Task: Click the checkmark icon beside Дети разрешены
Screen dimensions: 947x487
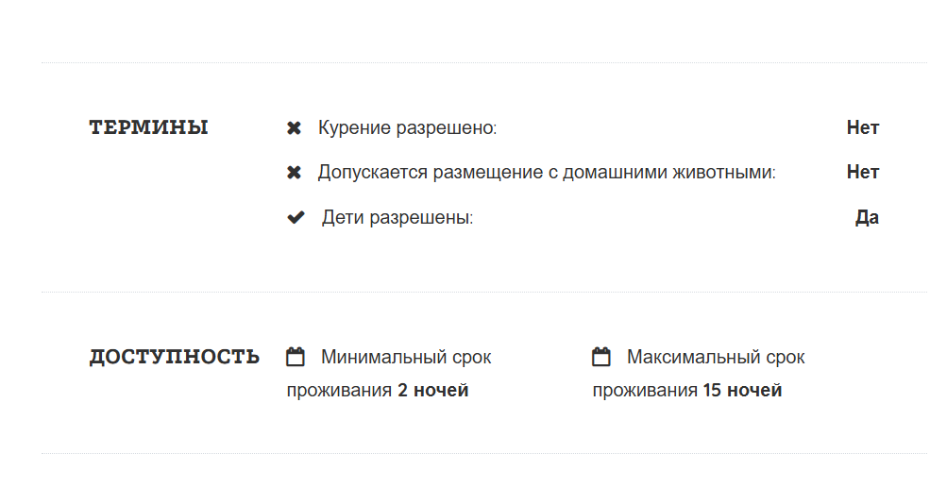Action: [296, 218]
